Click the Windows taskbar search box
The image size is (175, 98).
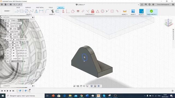(25, 96)
